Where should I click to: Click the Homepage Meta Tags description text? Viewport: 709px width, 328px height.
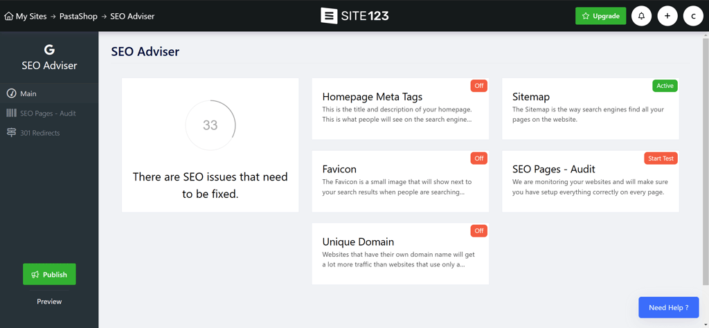(x=397, y=115)
